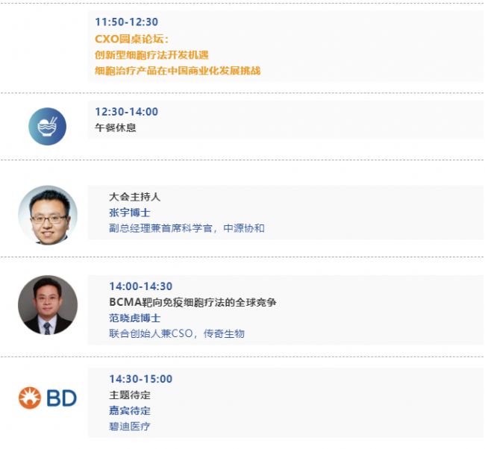Click 创新型细胞疗法开发机遇 topic line
This screenshot has height=449, width=485.
pos(151,54)
